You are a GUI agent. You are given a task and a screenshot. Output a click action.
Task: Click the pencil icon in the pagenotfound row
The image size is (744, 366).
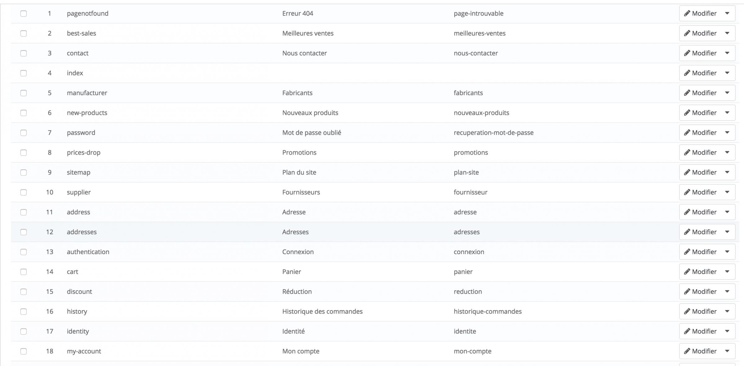pos(687,13)
